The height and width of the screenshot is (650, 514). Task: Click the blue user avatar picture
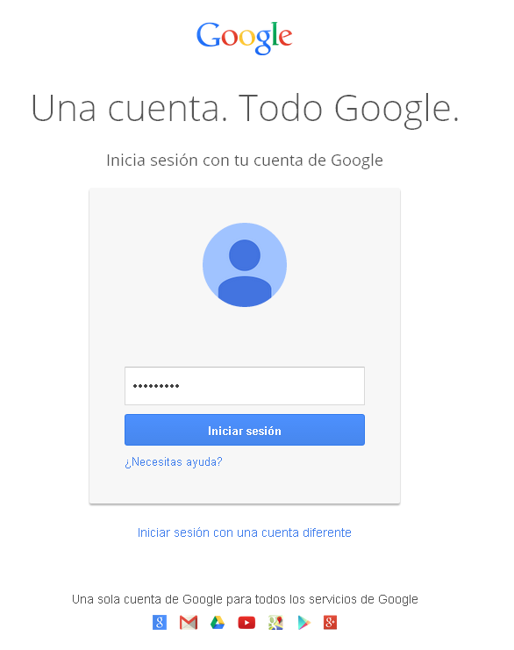coord(245,265)
